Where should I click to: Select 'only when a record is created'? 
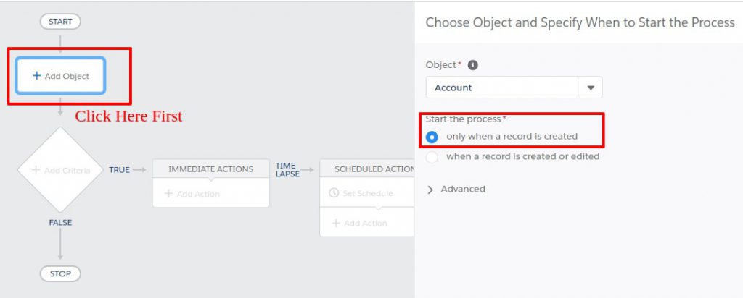click(432, 136)
